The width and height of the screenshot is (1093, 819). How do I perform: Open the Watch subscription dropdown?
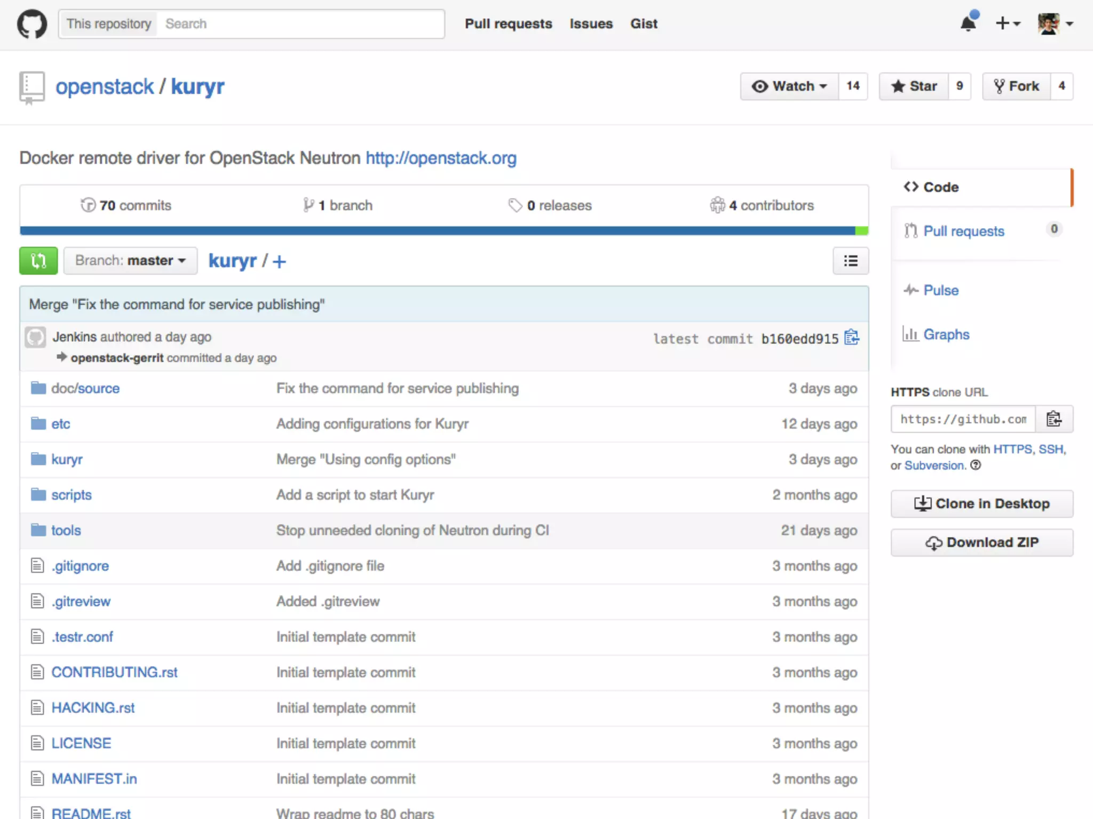point(789,86)
